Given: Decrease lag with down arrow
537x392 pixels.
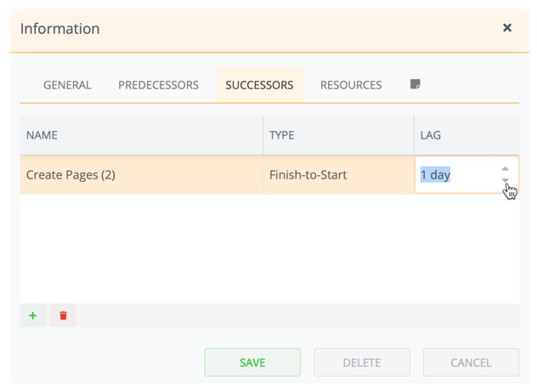Looking at the screenshot, I should click(x=506, y=180).
